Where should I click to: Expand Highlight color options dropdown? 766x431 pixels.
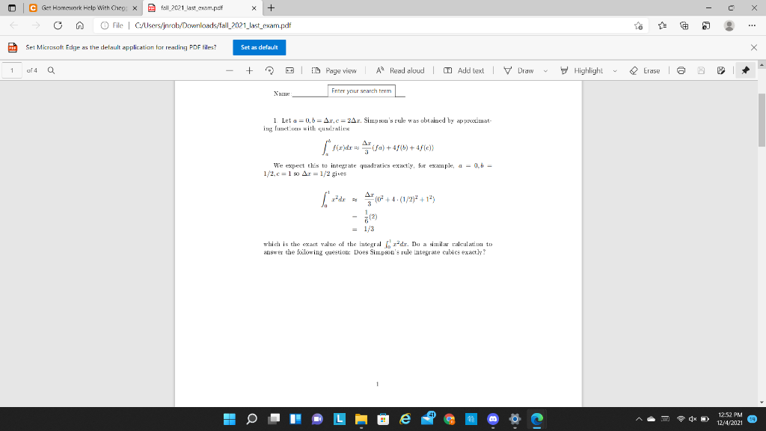[x=615, y=71]
